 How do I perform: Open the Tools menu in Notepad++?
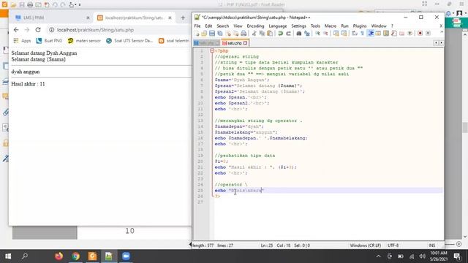tap(315, 26)
